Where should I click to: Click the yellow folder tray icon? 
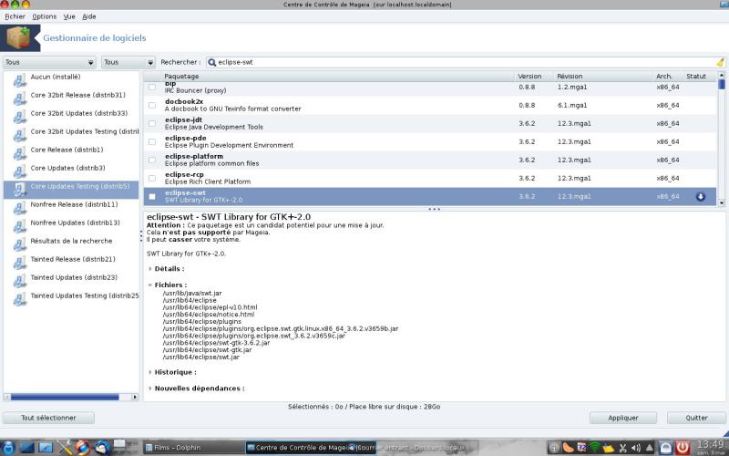[608, 448]
